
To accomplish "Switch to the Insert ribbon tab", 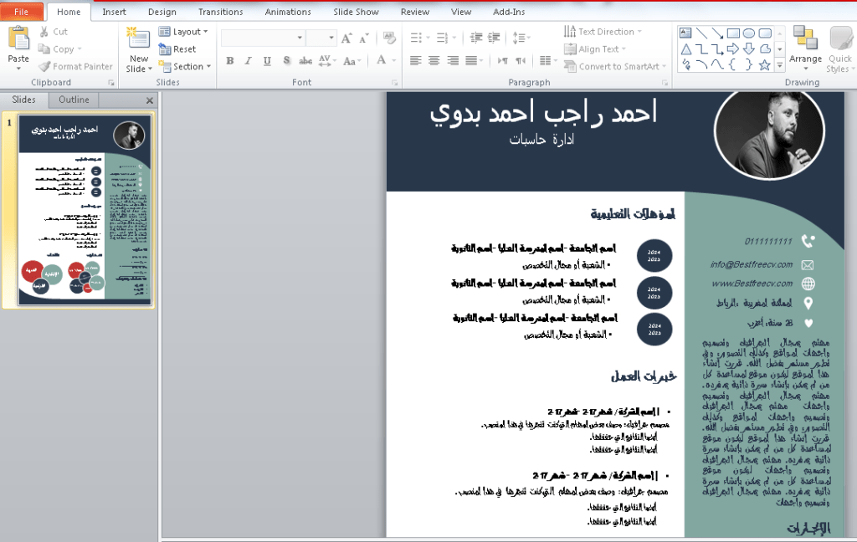I will pyautogui.click(x=115, y=12).
